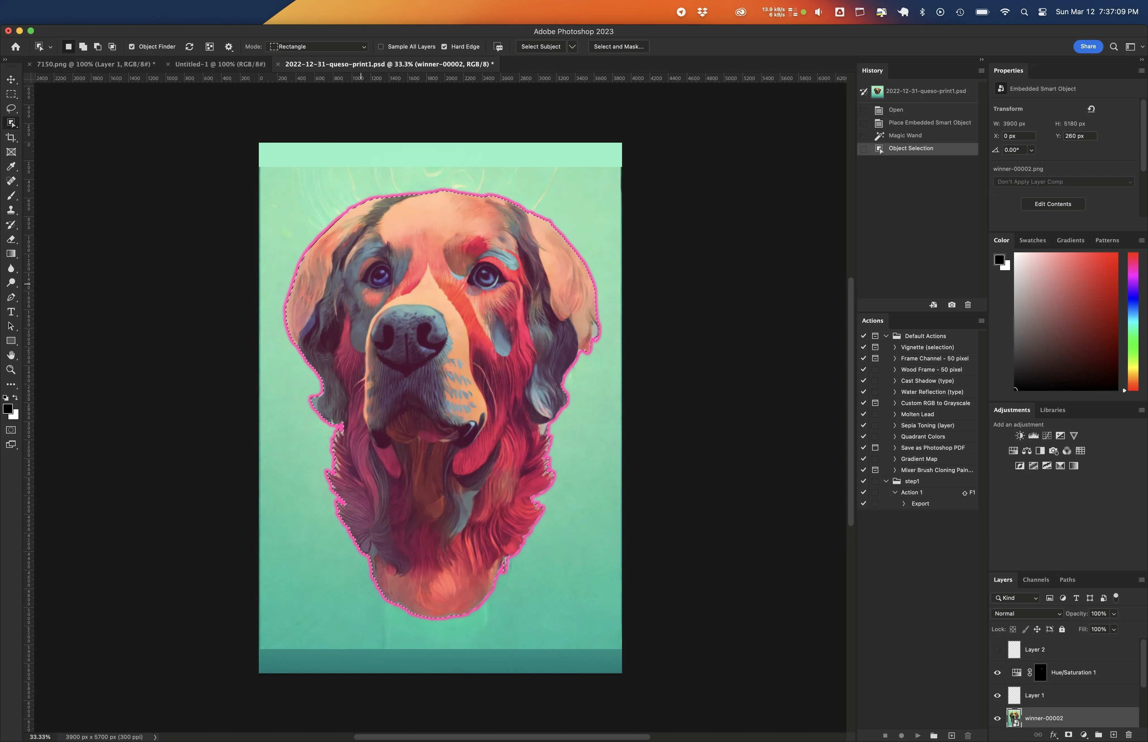This screenshot has height=742, width=1148.
Task: Open the Untitled-1 document tab
Action: pos(219,64)
